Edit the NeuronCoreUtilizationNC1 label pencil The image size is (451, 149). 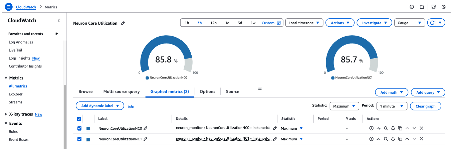point(146,139)
